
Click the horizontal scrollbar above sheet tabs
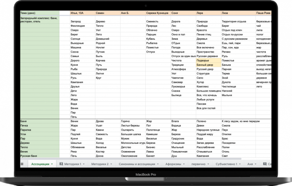click(x=131, y=159)
